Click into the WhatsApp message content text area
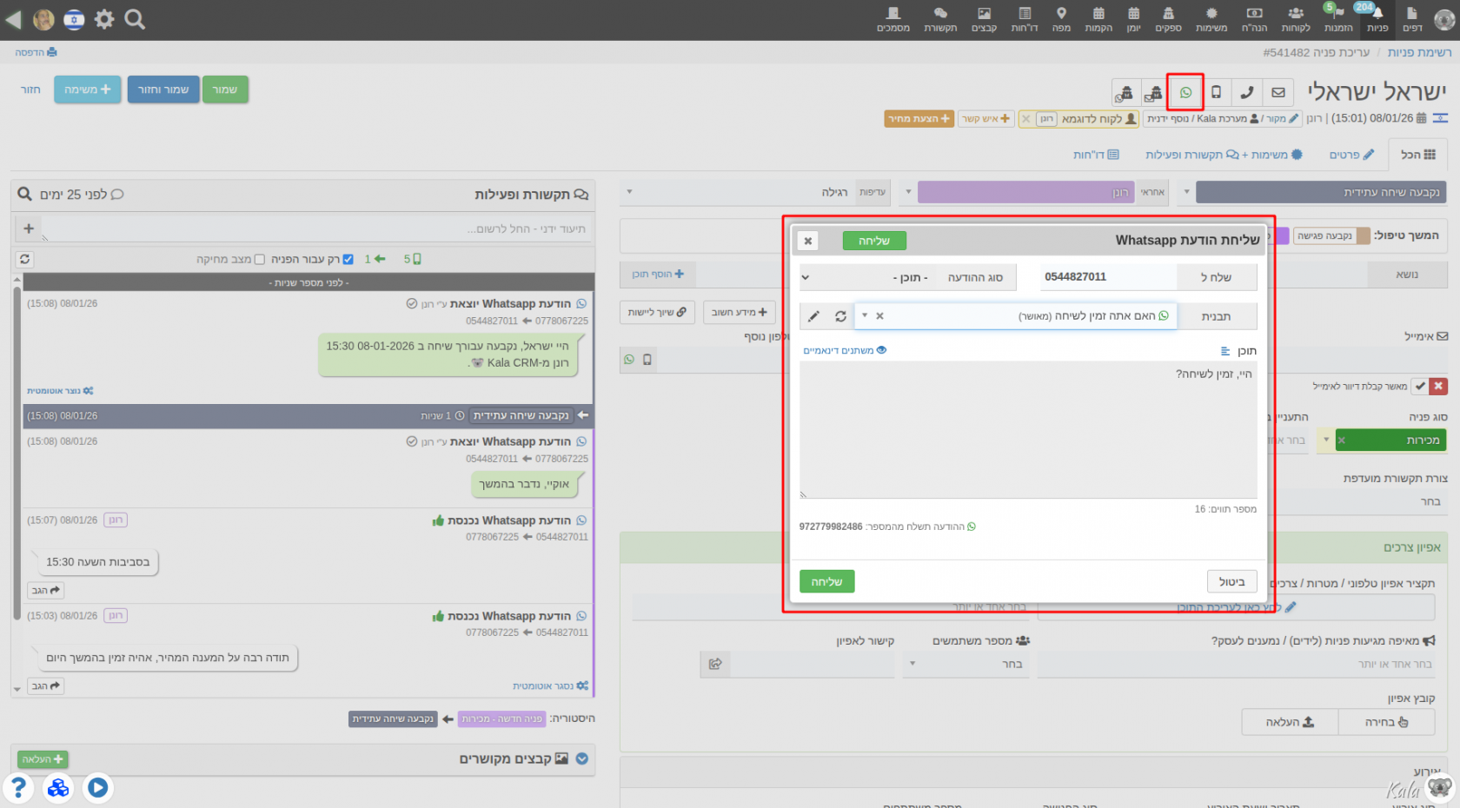This screenshot has width=1460, height=808. pos(1028,430)
